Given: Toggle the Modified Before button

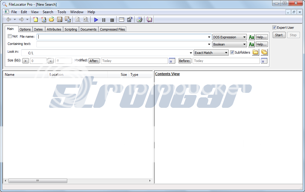Looking at the screenshot, I should pyautogui.click(x=185, y=61).
